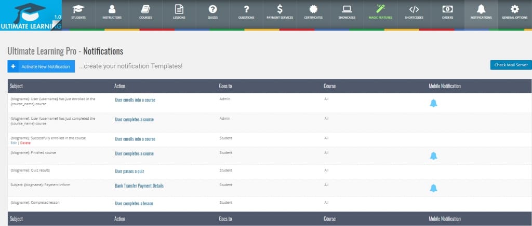This screenshot has width=532, height=226.
Task: Open the Instructors person icon
Action: click(x=112, y=9)
